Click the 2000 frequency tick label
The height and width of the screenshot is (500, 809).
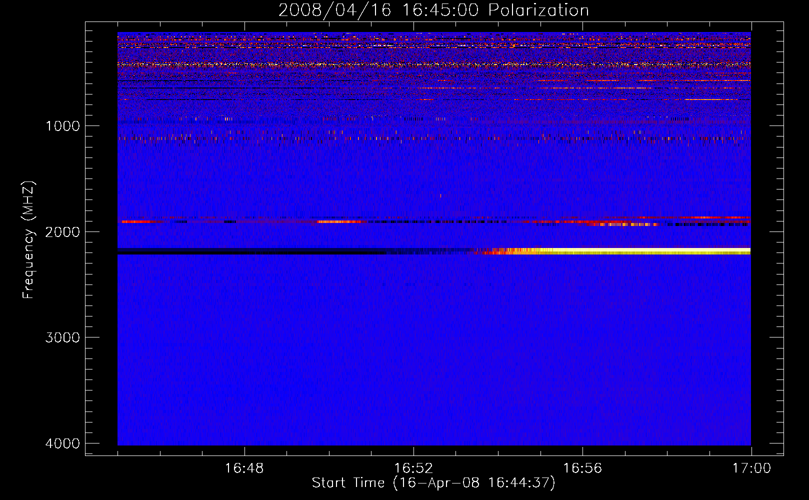62,232
